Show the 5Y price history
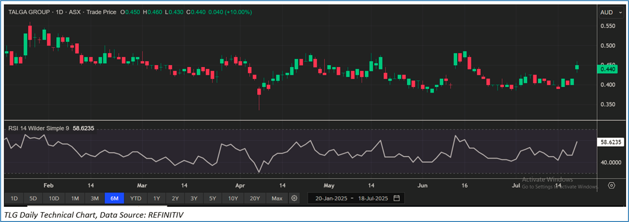 [x=213, y=198]
